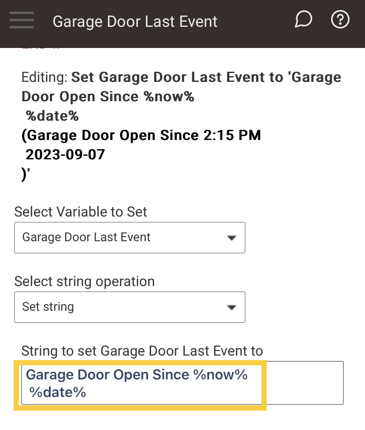The height and width of the screenshot is (430, 365).
Task: Open the hamburger navigation menu
Action: 22,20
